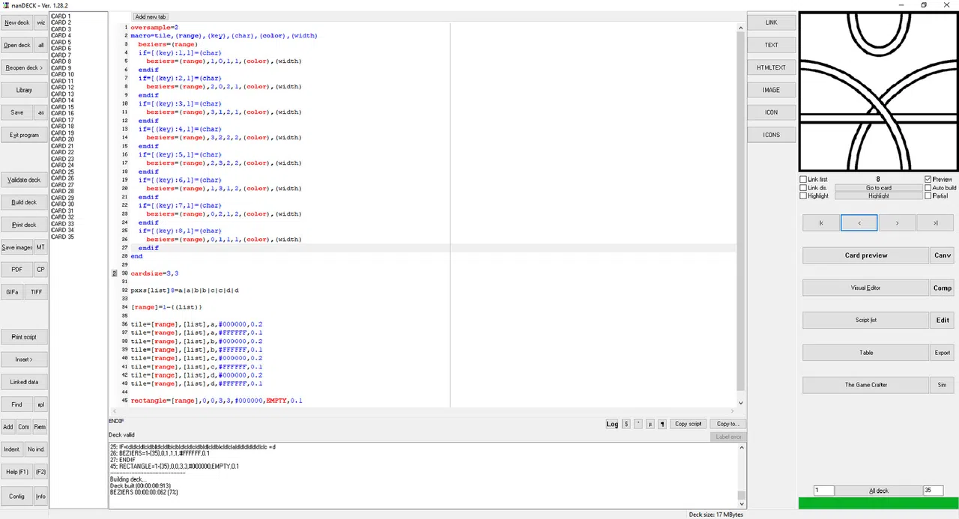Jump to first card with |< button

click(x=821, y=222)
